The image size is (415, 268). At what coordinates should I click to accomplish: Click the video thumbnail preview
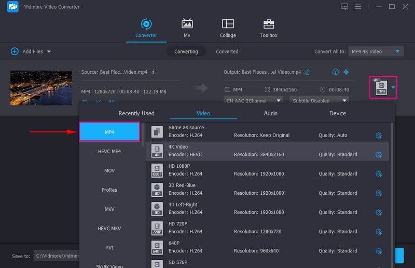[x=41, y=88]
